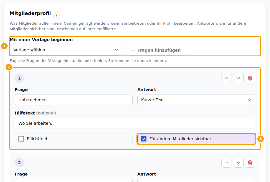Click the orange step marker number 1

(4, 46)
